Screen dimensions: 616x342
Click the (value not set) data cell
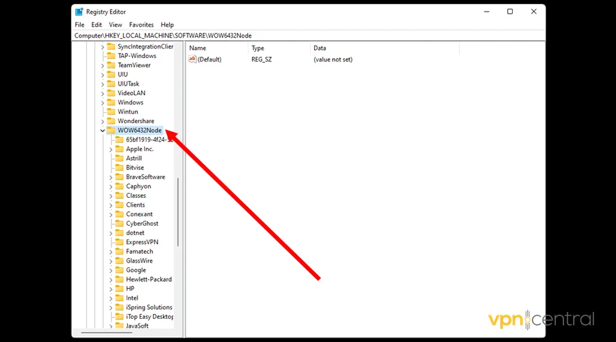click(333, 60)
